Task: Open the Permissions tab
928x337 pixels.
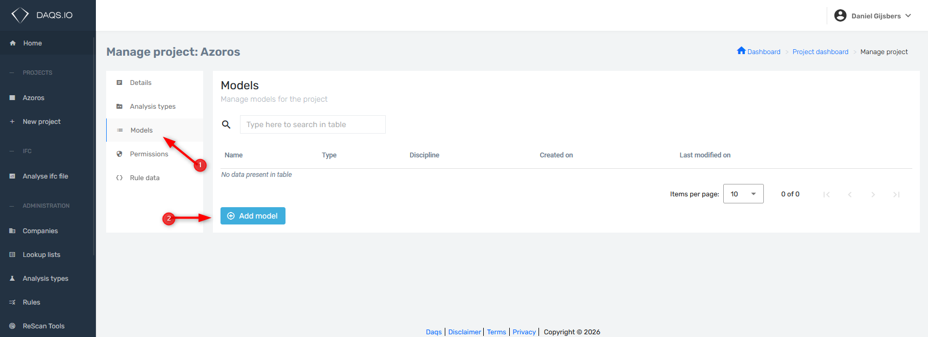Action: pos(155,154)
